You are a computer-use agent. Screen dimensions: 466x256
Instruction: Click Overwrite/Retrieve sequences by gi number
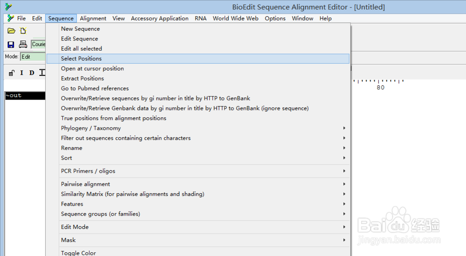pos(198,98)
